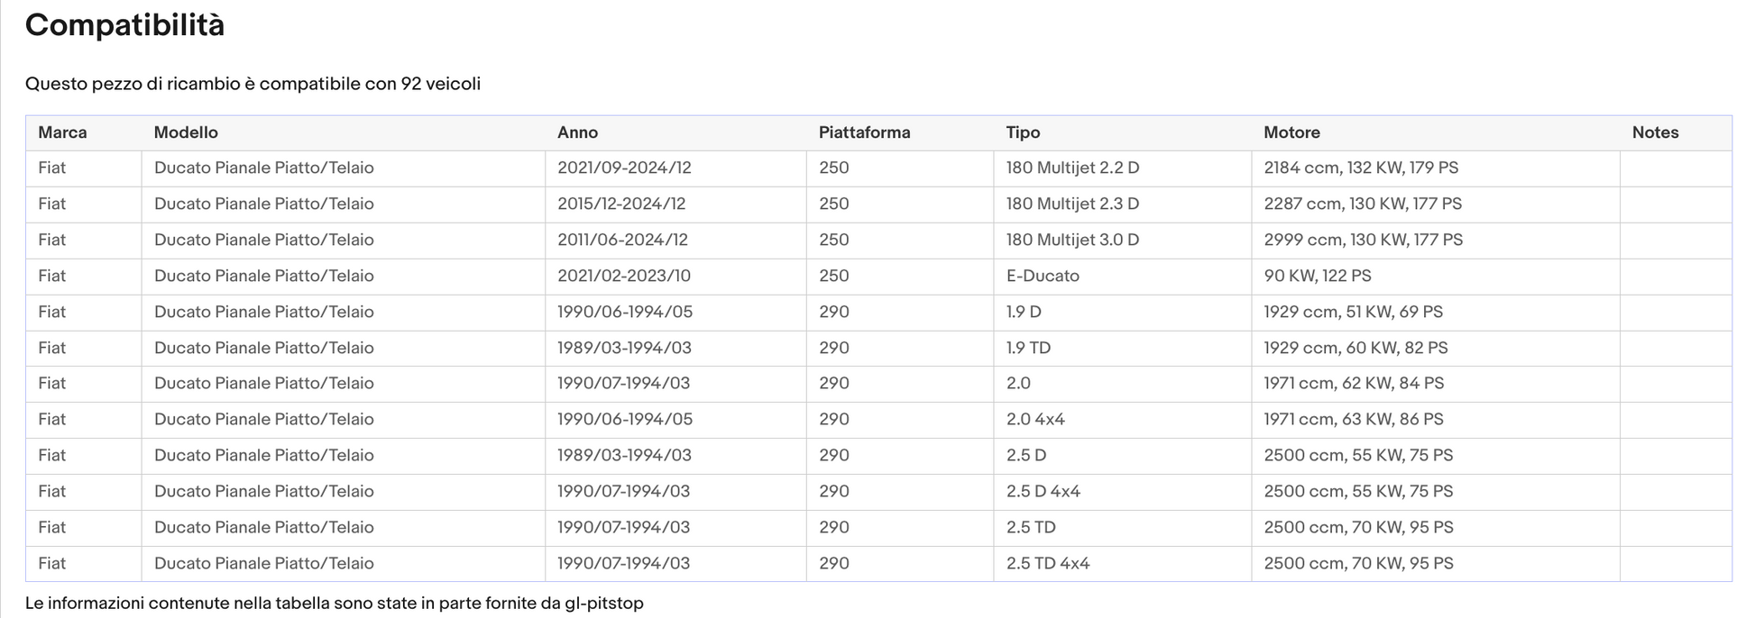The image size is (1755, 618).
Task: Click engine cell in the 2.5 D row
Action: point(1436,456)
